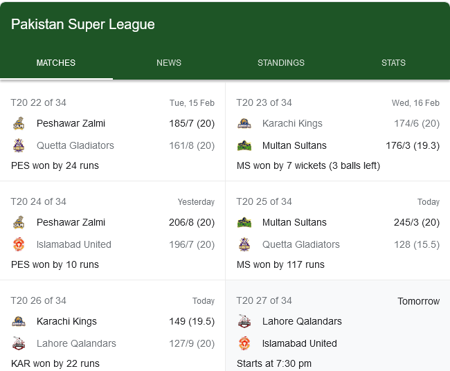Switch to the NEWS tab
The image size is (450, 371).
pos(169,63)
